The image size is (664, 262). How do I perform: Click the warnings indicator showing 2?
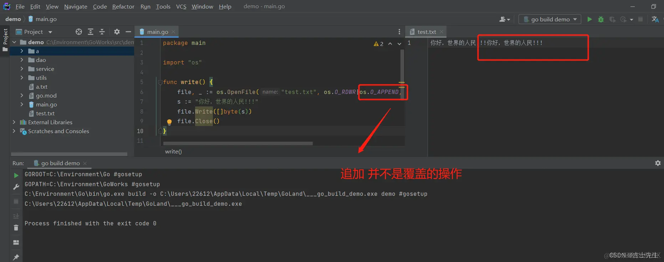[378, 44]
